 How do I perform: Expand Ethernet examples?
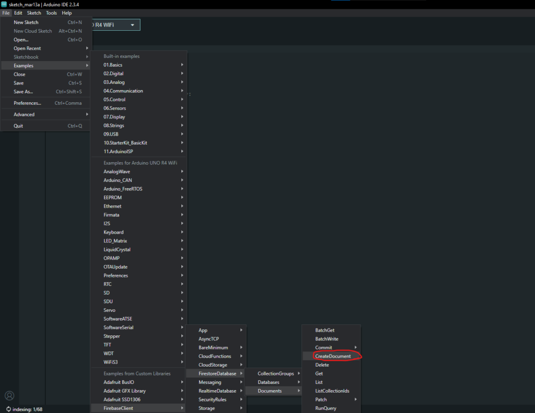click(x=139, y=207)
